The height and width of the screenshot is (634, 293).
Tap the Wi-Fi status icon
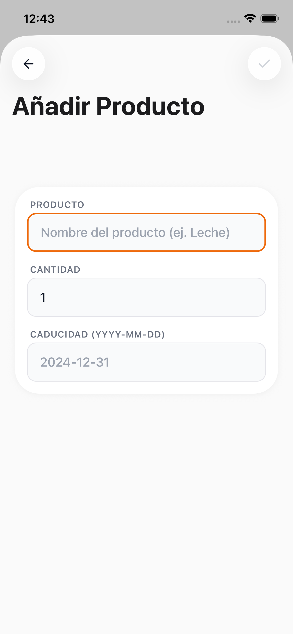tap(250, 19)
